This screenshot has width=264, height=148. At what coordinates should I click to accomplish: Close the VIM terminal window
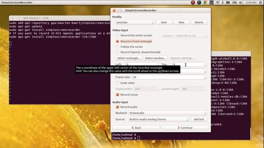(13, 18)
